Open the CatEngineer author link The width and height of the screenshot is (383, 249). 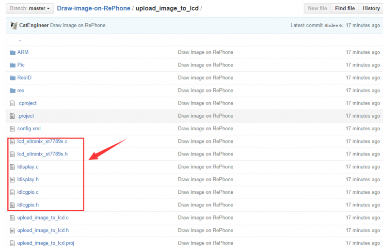[x=34, y=25]
